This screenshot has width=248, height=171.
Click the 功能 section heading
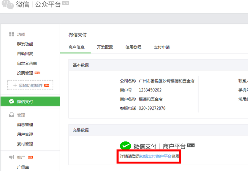[x=21, y=34]
